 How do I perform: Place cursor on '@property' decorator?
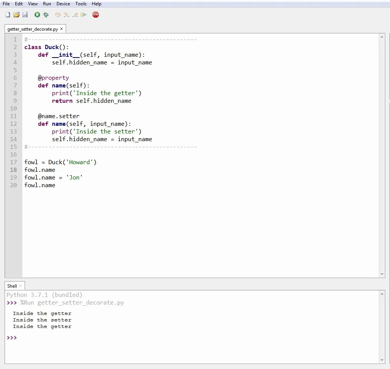53,78
